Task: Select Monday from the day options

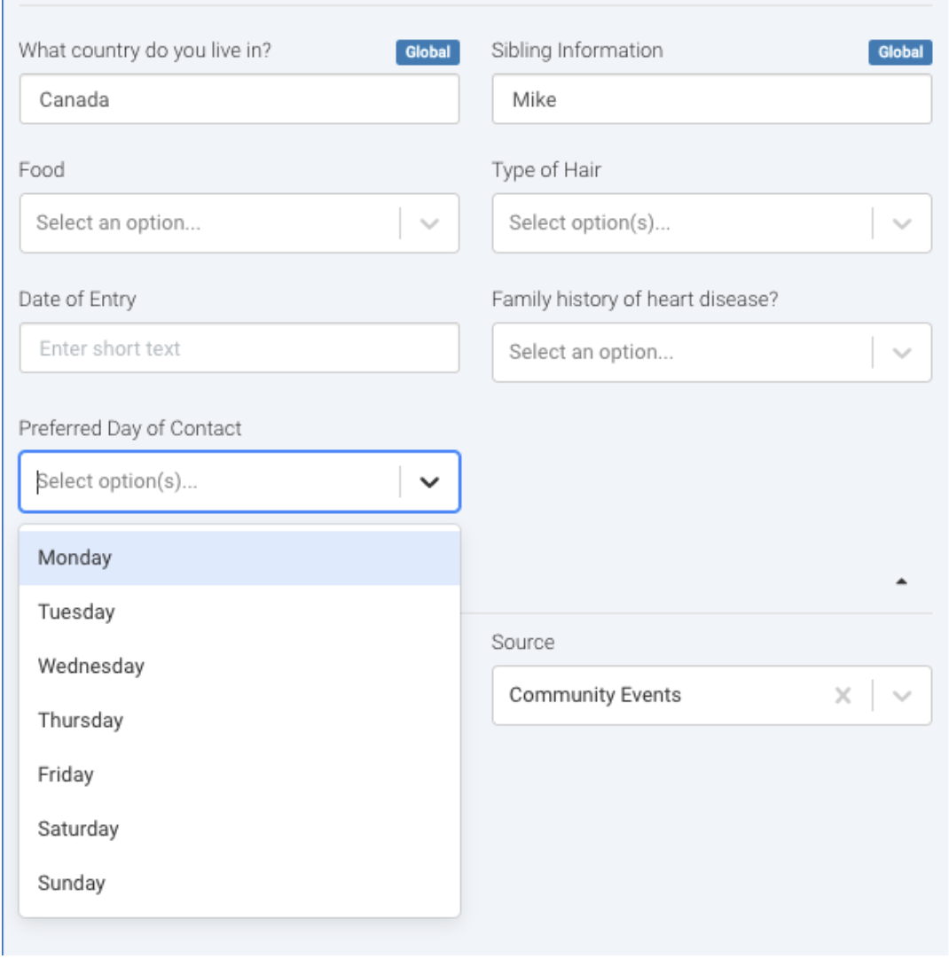Action: [75, 557]
